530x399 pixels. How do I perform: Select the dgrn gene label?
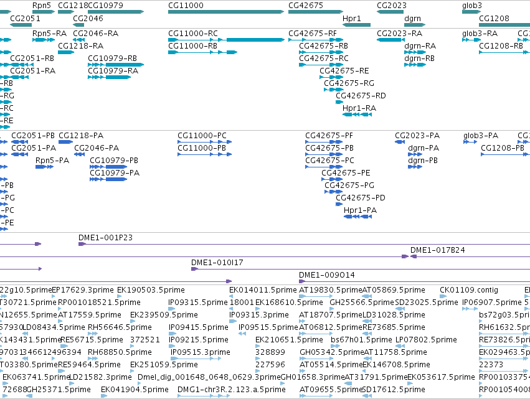(x=412, y=18)
